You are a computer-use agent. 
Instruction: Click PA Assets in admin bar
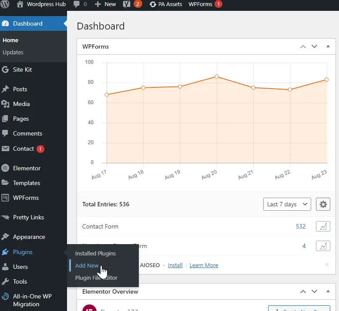(166, 4)
